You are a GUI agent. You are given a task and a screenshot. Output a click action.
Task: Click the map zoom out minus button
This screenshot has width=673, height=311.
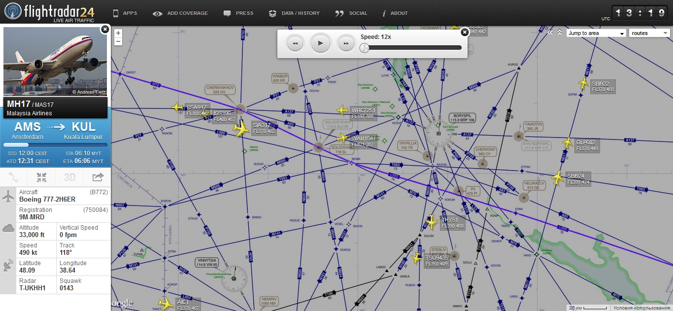tap(118, 42)
